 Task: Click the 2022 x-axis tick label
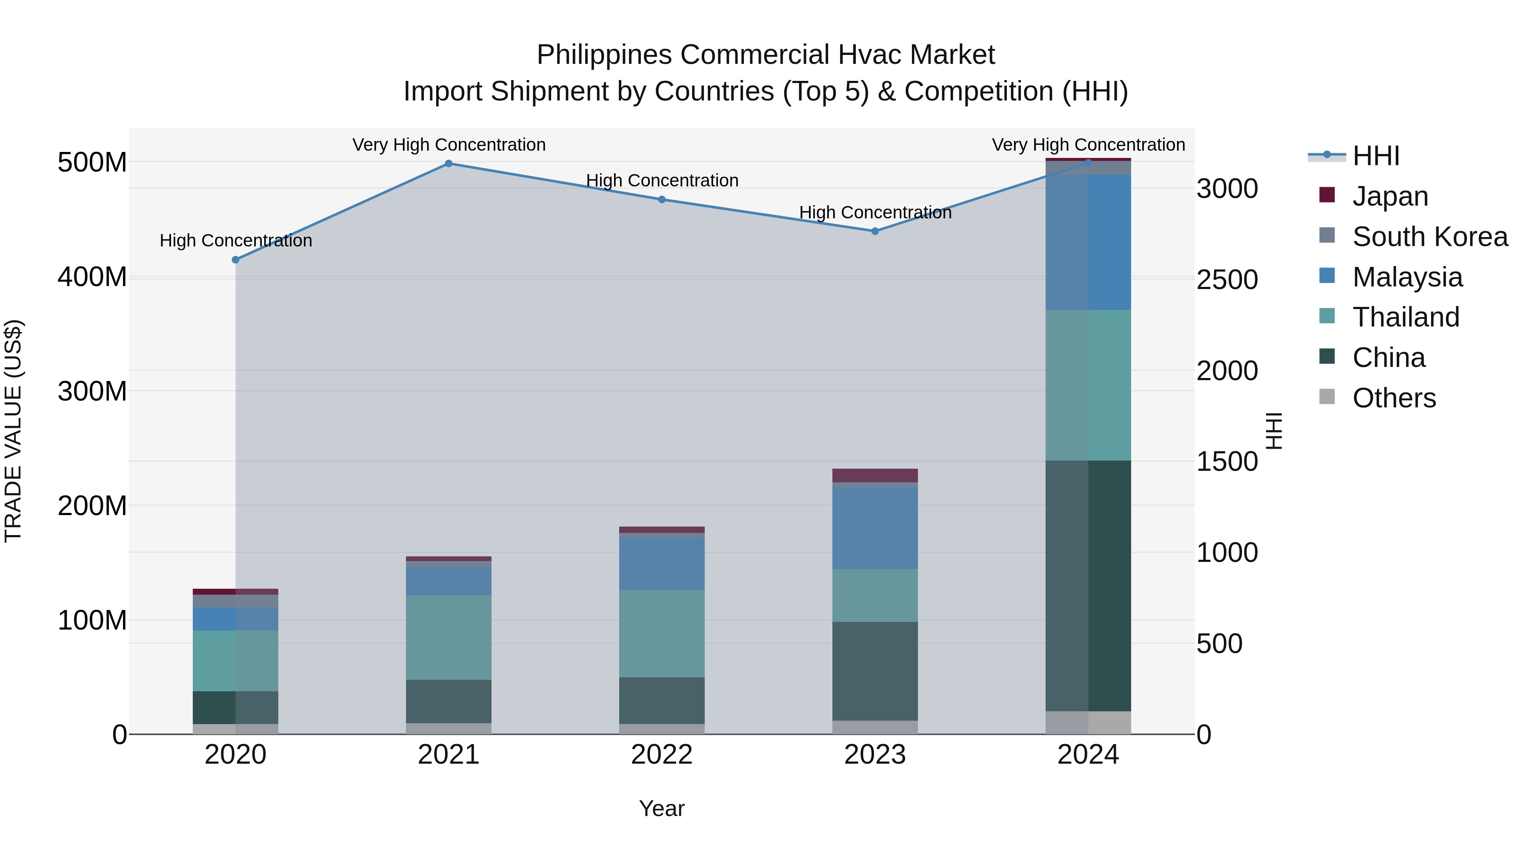pyautogui.click(x=662, y=755)
